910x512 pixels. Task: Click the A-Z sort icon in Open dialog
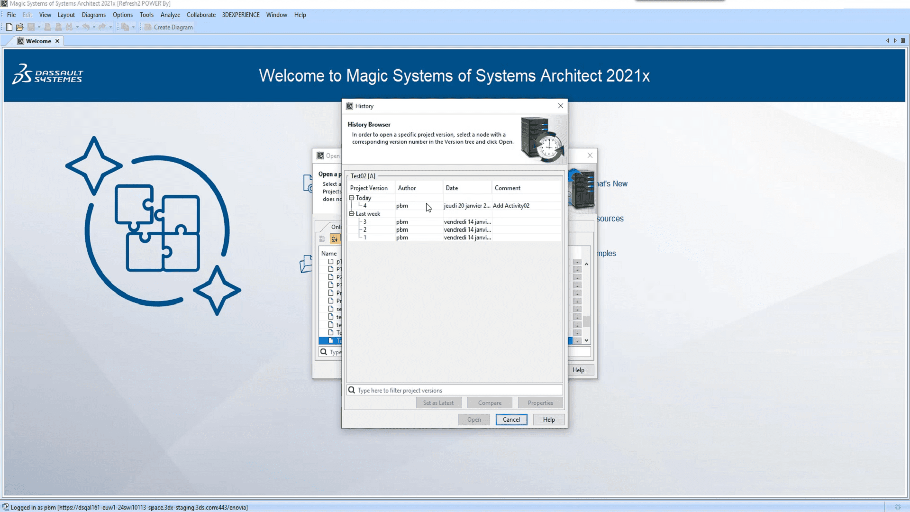335,239
